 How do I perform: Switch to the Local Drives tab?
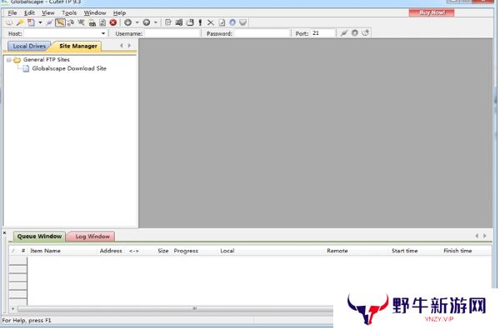[29, 46]
